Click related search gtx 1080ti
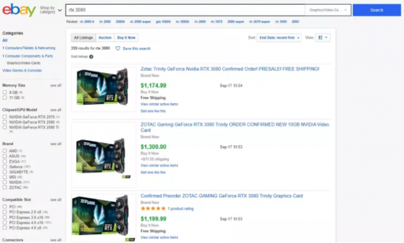This screenshot has height=243, width=404. point(163,22)
